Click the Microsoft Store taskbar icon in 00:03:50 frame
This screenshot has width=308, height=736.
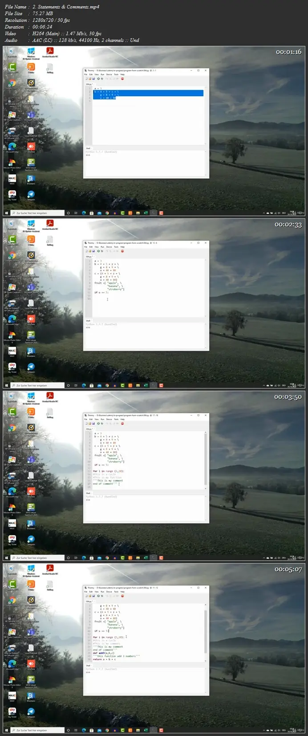point(91,557)
